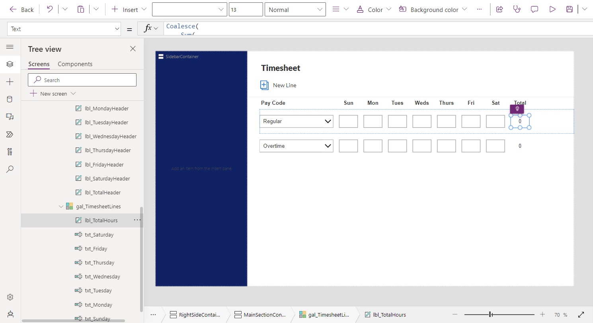The height and width of the screenshot is (323, 593).
Task: Collapse the gal_TimesheetLines tree node
Action: click(61, 206)
